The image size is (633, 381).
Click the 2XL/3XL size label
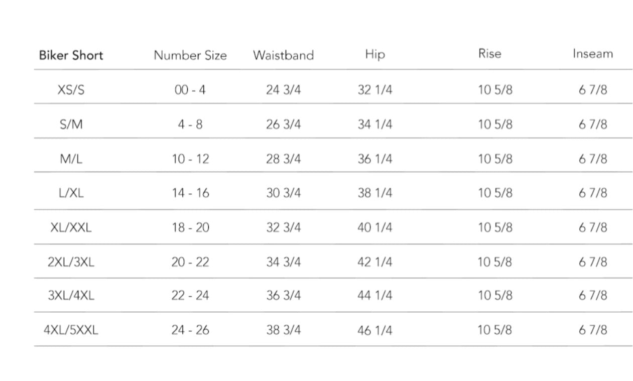pos(71,262)
